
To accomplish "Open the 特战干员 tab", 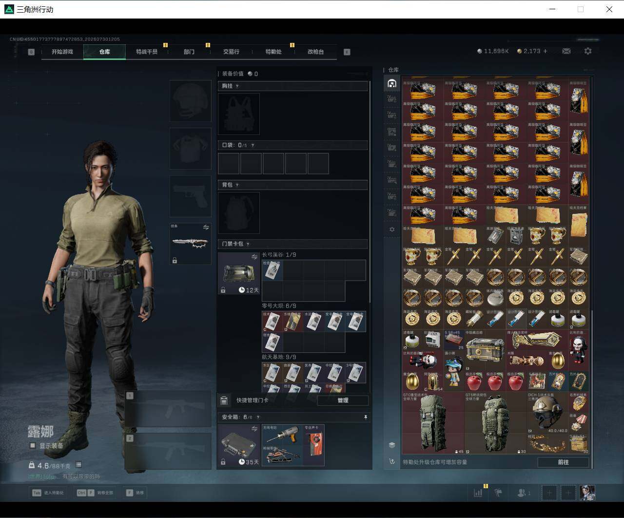I will [x=147, y=52].
